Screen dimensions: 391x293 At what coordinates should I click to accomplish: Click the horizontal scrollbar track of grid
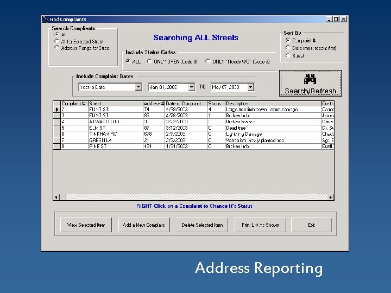(x=197, y=198)
